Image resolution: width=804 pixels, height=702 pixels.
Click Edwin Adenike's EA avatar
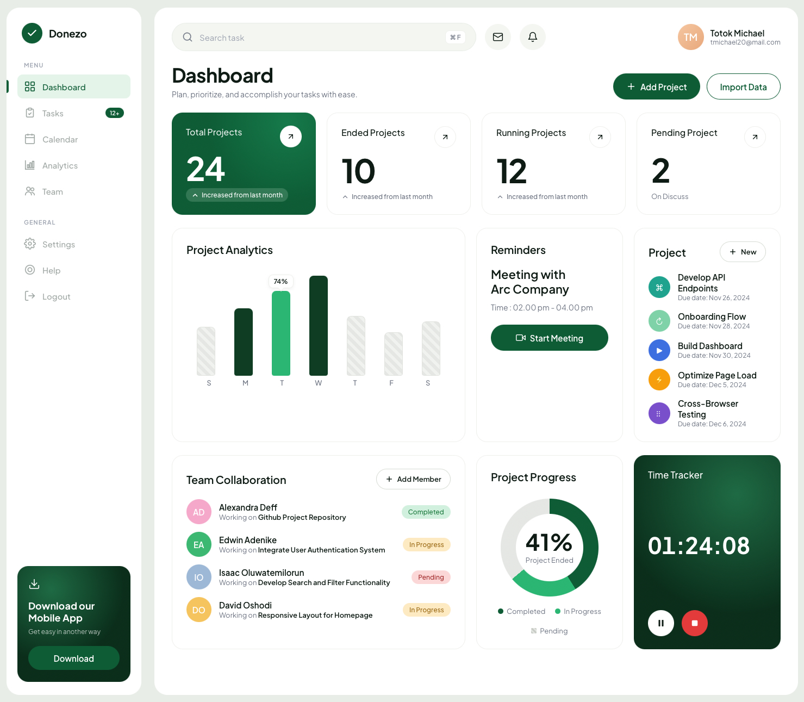pyautogui.click(x=199, y=544)
